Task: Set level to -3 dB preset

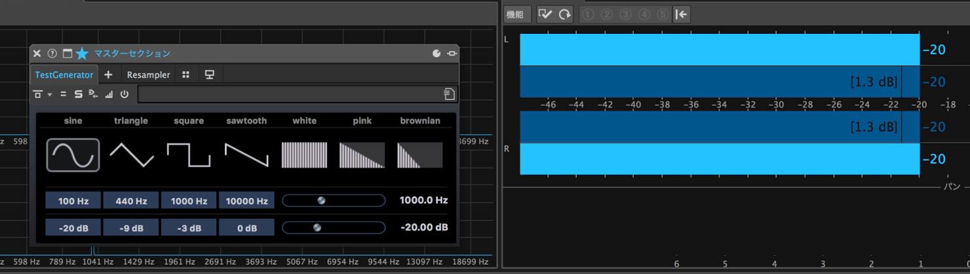Action: [x=189, y=228]
